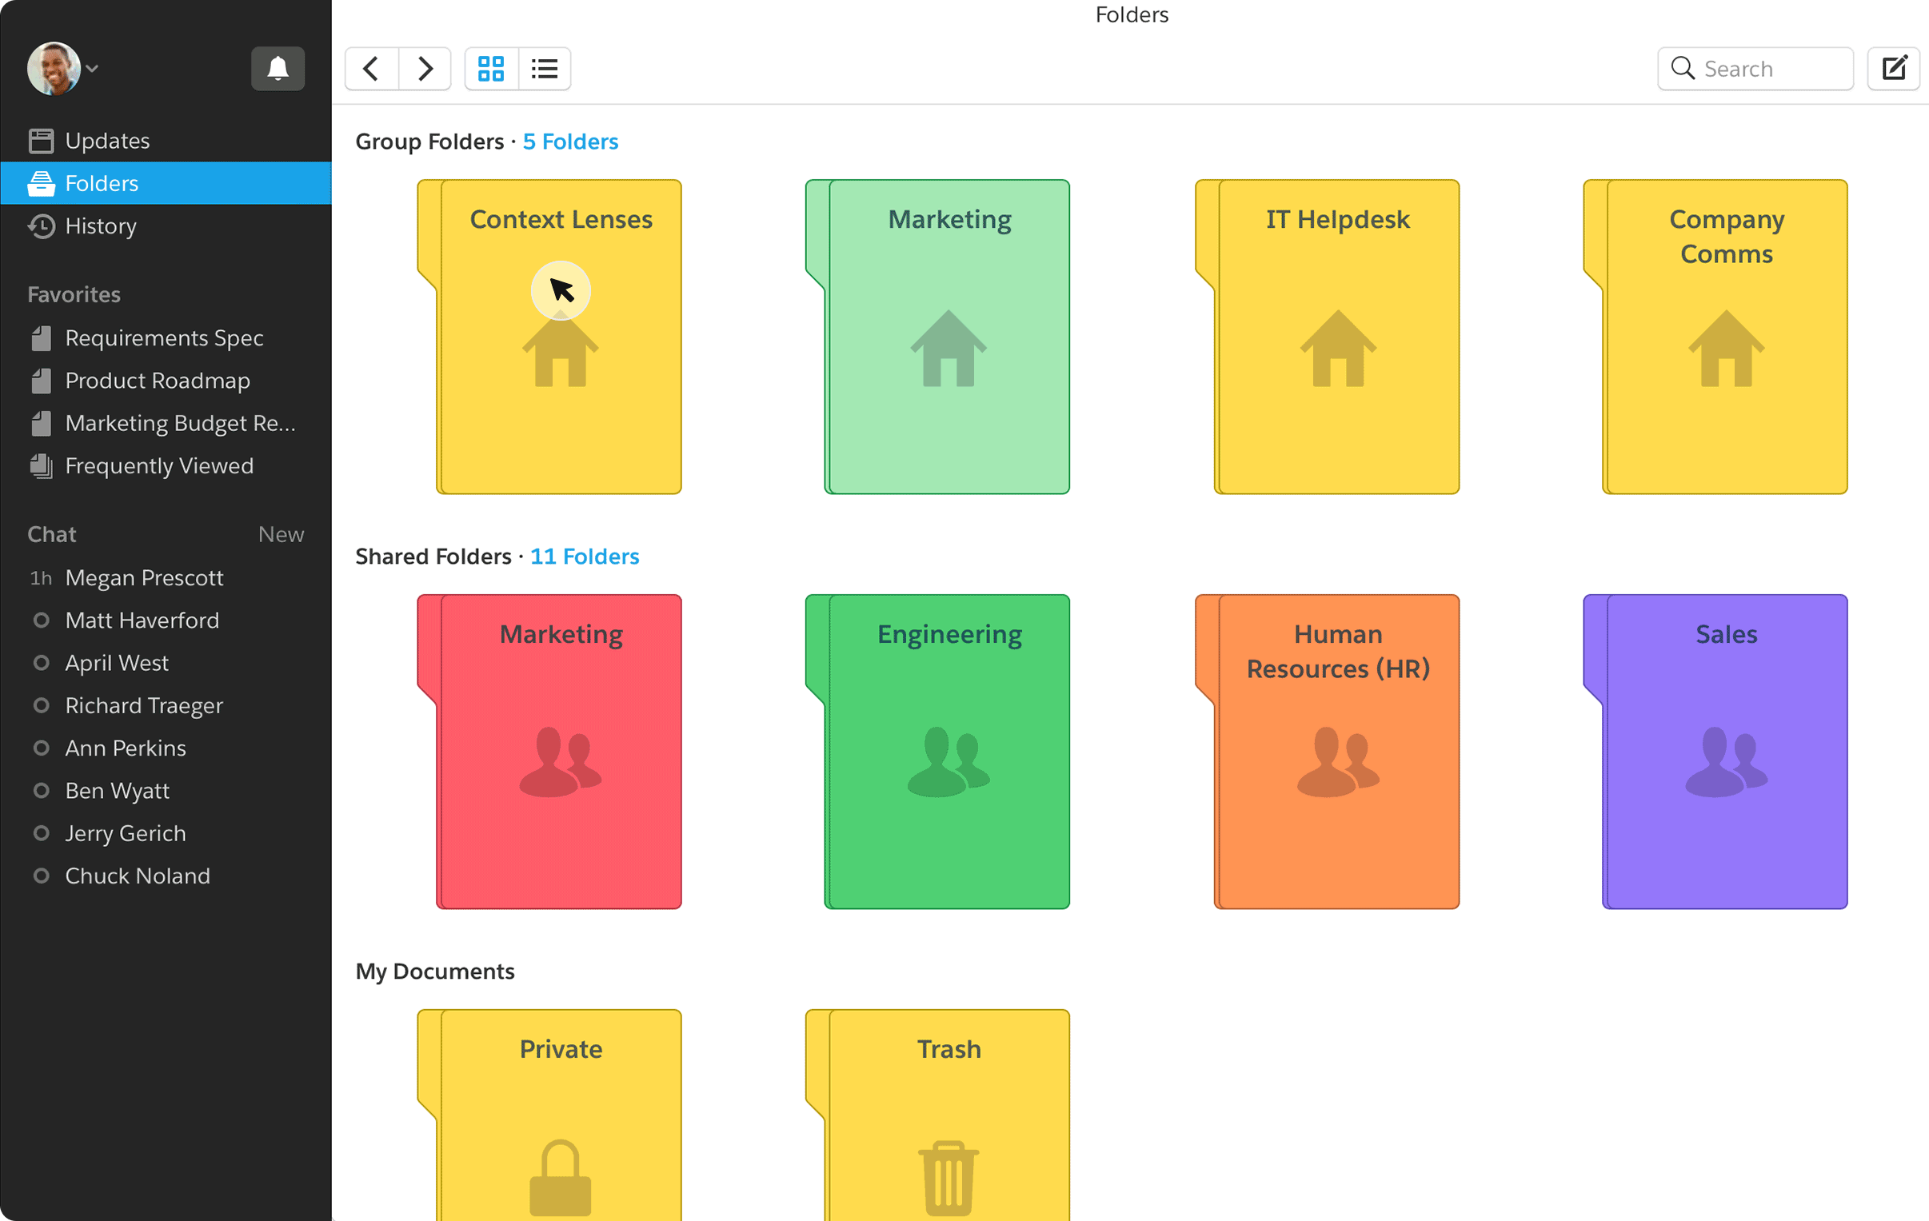The height and width of the screenshot is (1221, 1929).
Task: Open the Context Lenses folder
Action: click(x=549, y=337)
